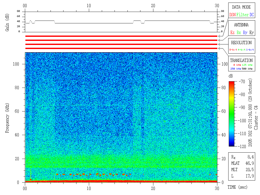This screenshot has height=195, width=260.
Task: Click the -70 color scale value
Action: click(242, 82)
